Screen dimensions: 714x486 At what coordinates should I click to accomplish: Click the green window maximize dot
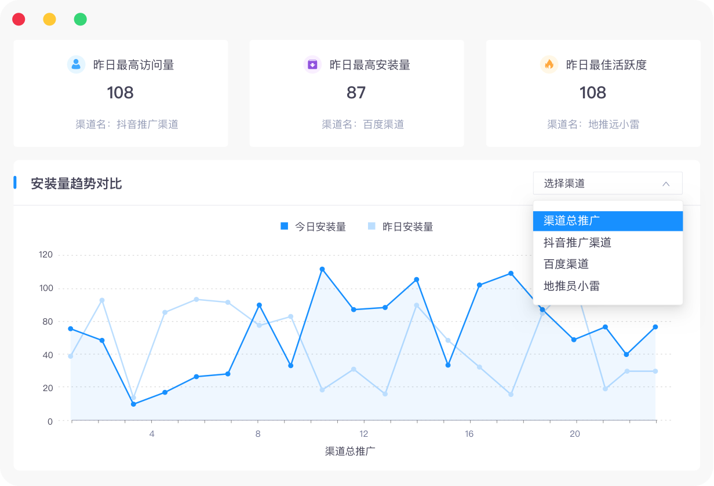click(x=81, y=19)
